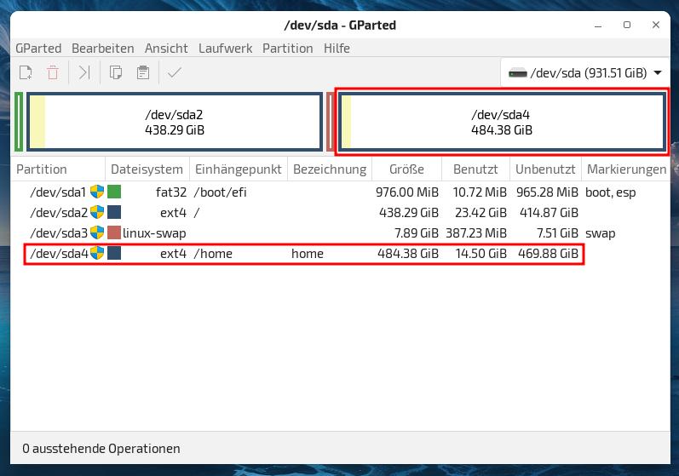679x476 pixels.
Task: Click the new partition toolbar icon
Action: coord(26,73)
